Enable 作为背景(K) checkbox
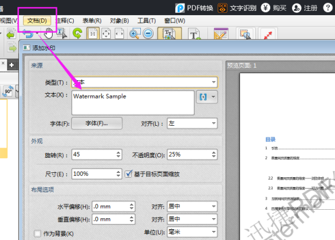 pos(37,233)
